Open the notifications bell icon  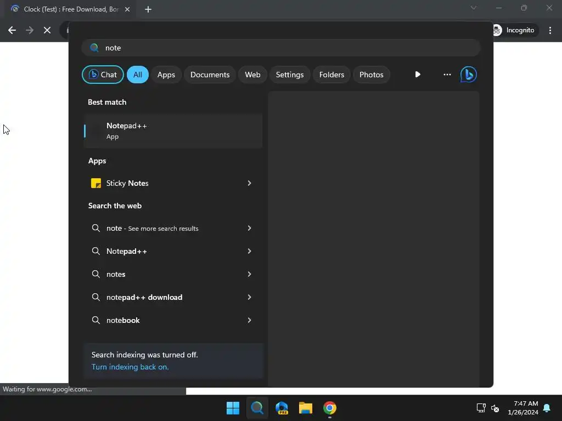tap(547, 408)
